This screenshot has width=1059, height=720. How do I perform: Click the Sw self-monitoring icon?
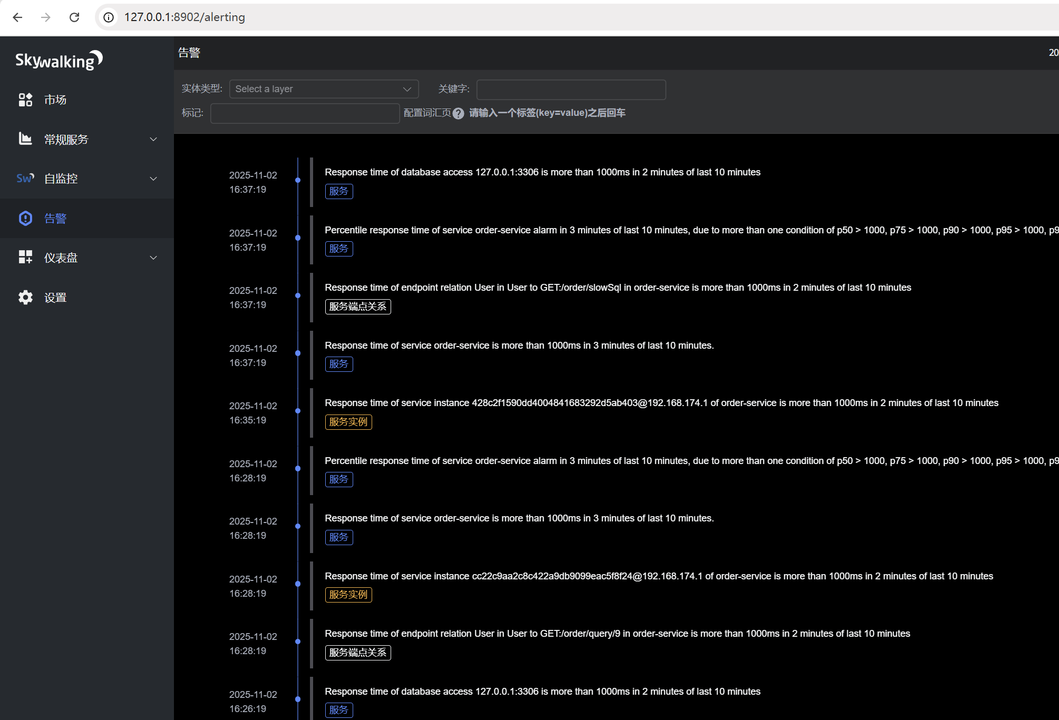pyautogui.click(x=25, y=179)
